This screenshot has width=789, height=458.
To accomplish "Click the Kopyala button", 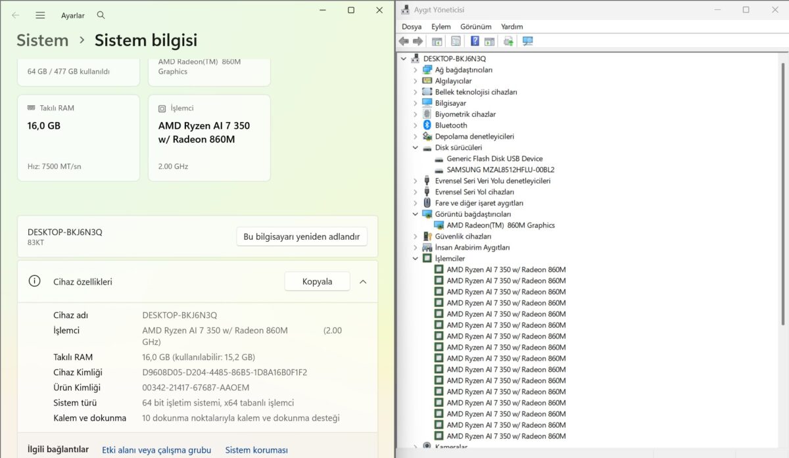I will (x=317, y=282).
